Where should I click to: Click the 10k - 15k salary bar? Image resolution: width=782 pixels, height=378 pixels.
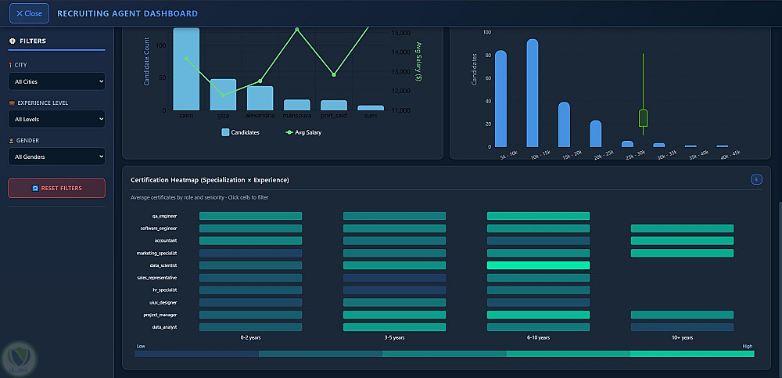pyautogui.click(x=532, y=93)
